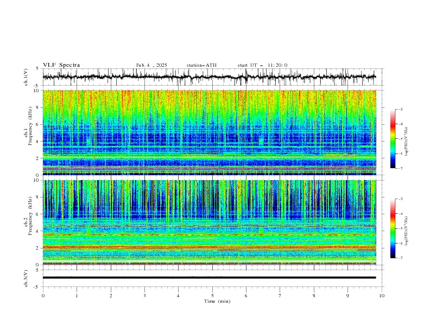Click the time axis tick label "9"
This screenshot has height=332, width=430.
click(347, 296)
